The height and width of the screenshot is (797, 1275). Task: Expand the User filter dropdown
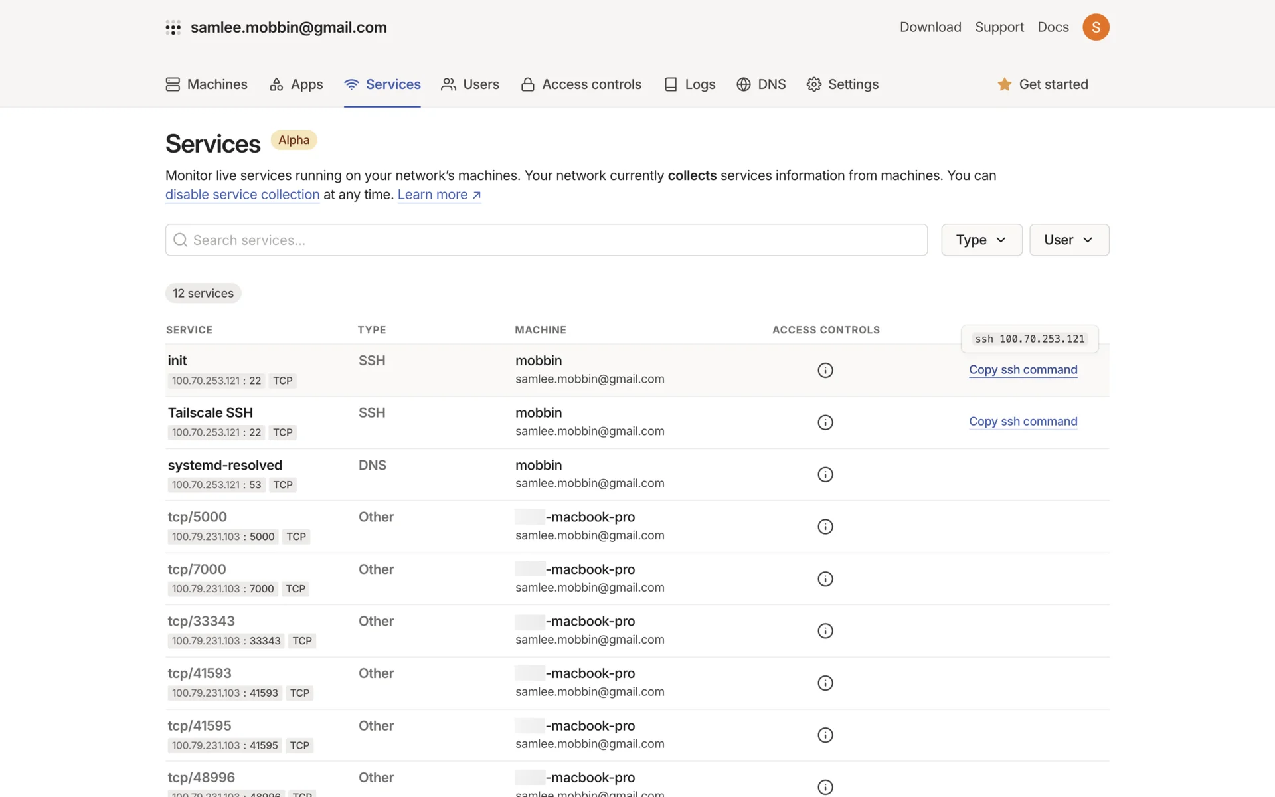[1068, 240]
